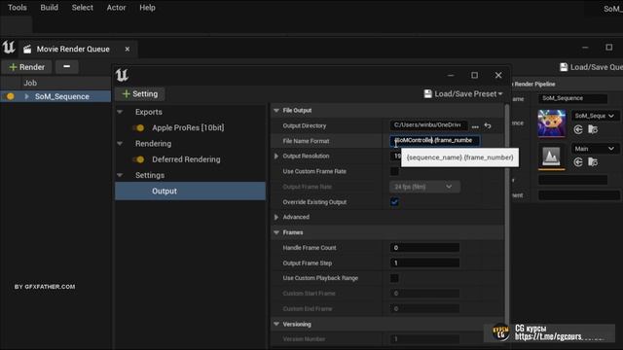Close the Movie Render Queue tab
Image resolution: width=623 pixels, height=350 pixels.
128,49
